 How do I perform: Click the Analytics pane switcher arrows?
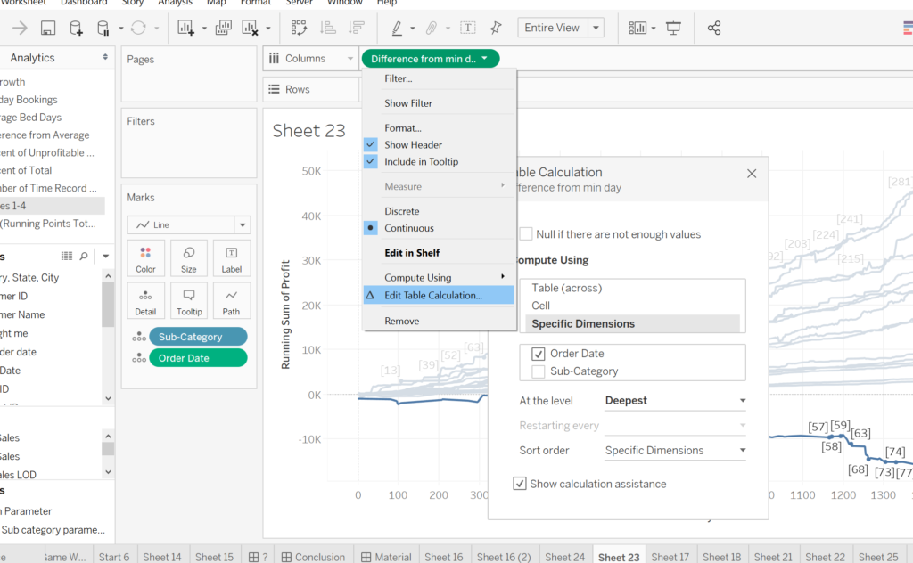point(105,57)
